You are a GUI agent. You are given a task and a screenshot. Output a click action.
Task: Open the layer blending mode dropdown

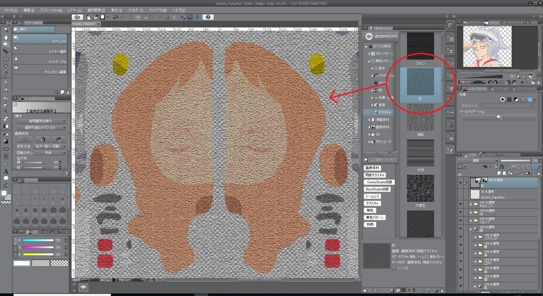click(x=478, y=160)
